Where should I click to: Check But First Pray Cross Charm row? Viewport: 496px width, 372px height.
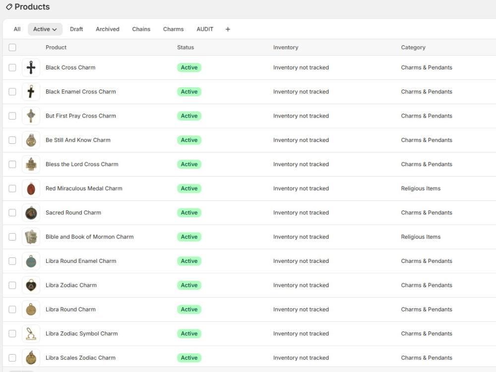coord(12,116)
